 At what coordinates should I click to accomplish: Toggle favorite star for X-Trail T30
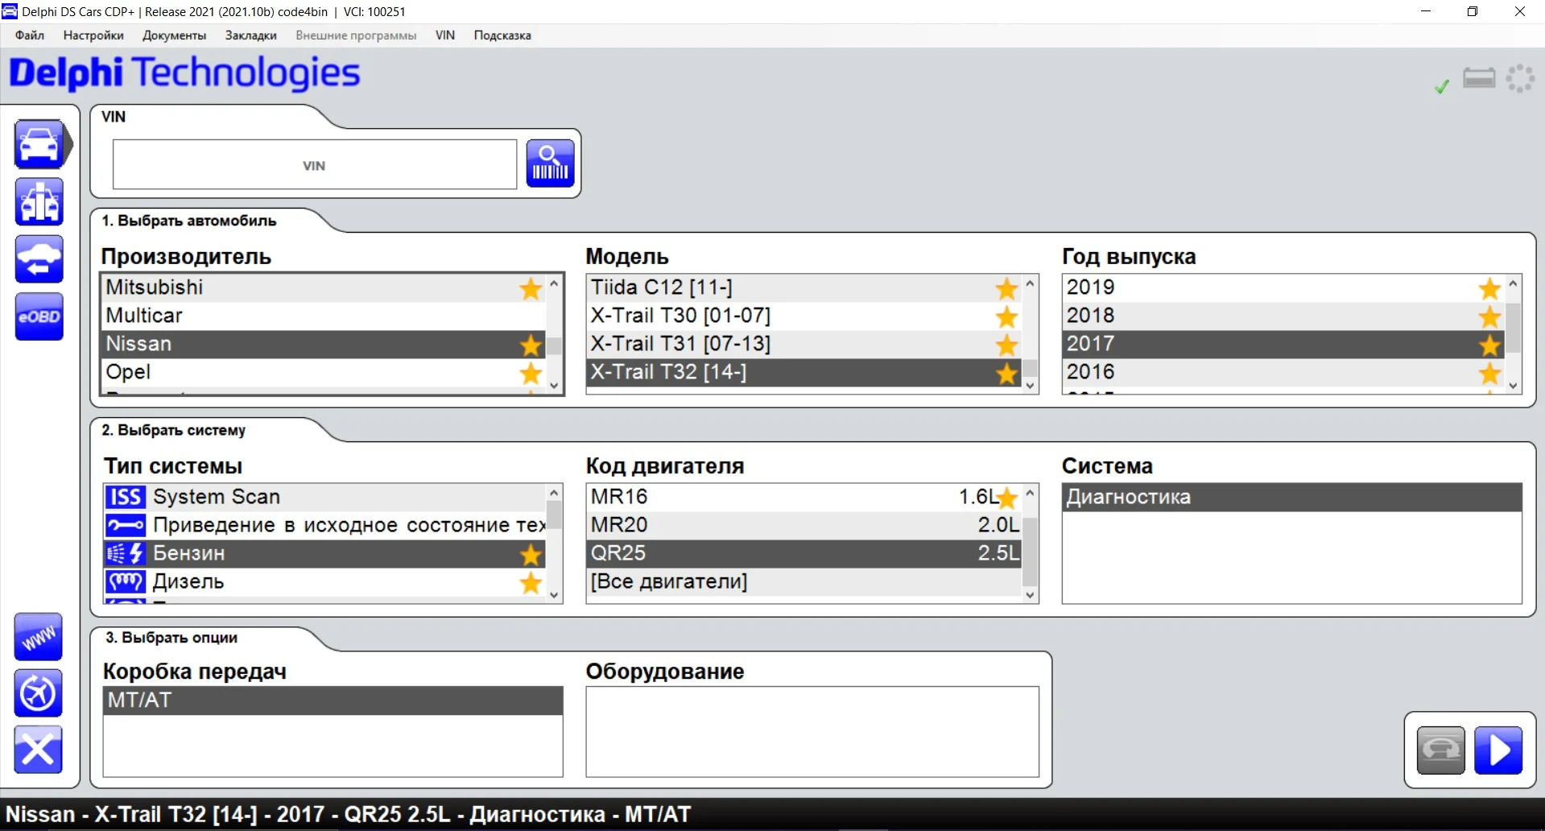(x=1006, y=316)
